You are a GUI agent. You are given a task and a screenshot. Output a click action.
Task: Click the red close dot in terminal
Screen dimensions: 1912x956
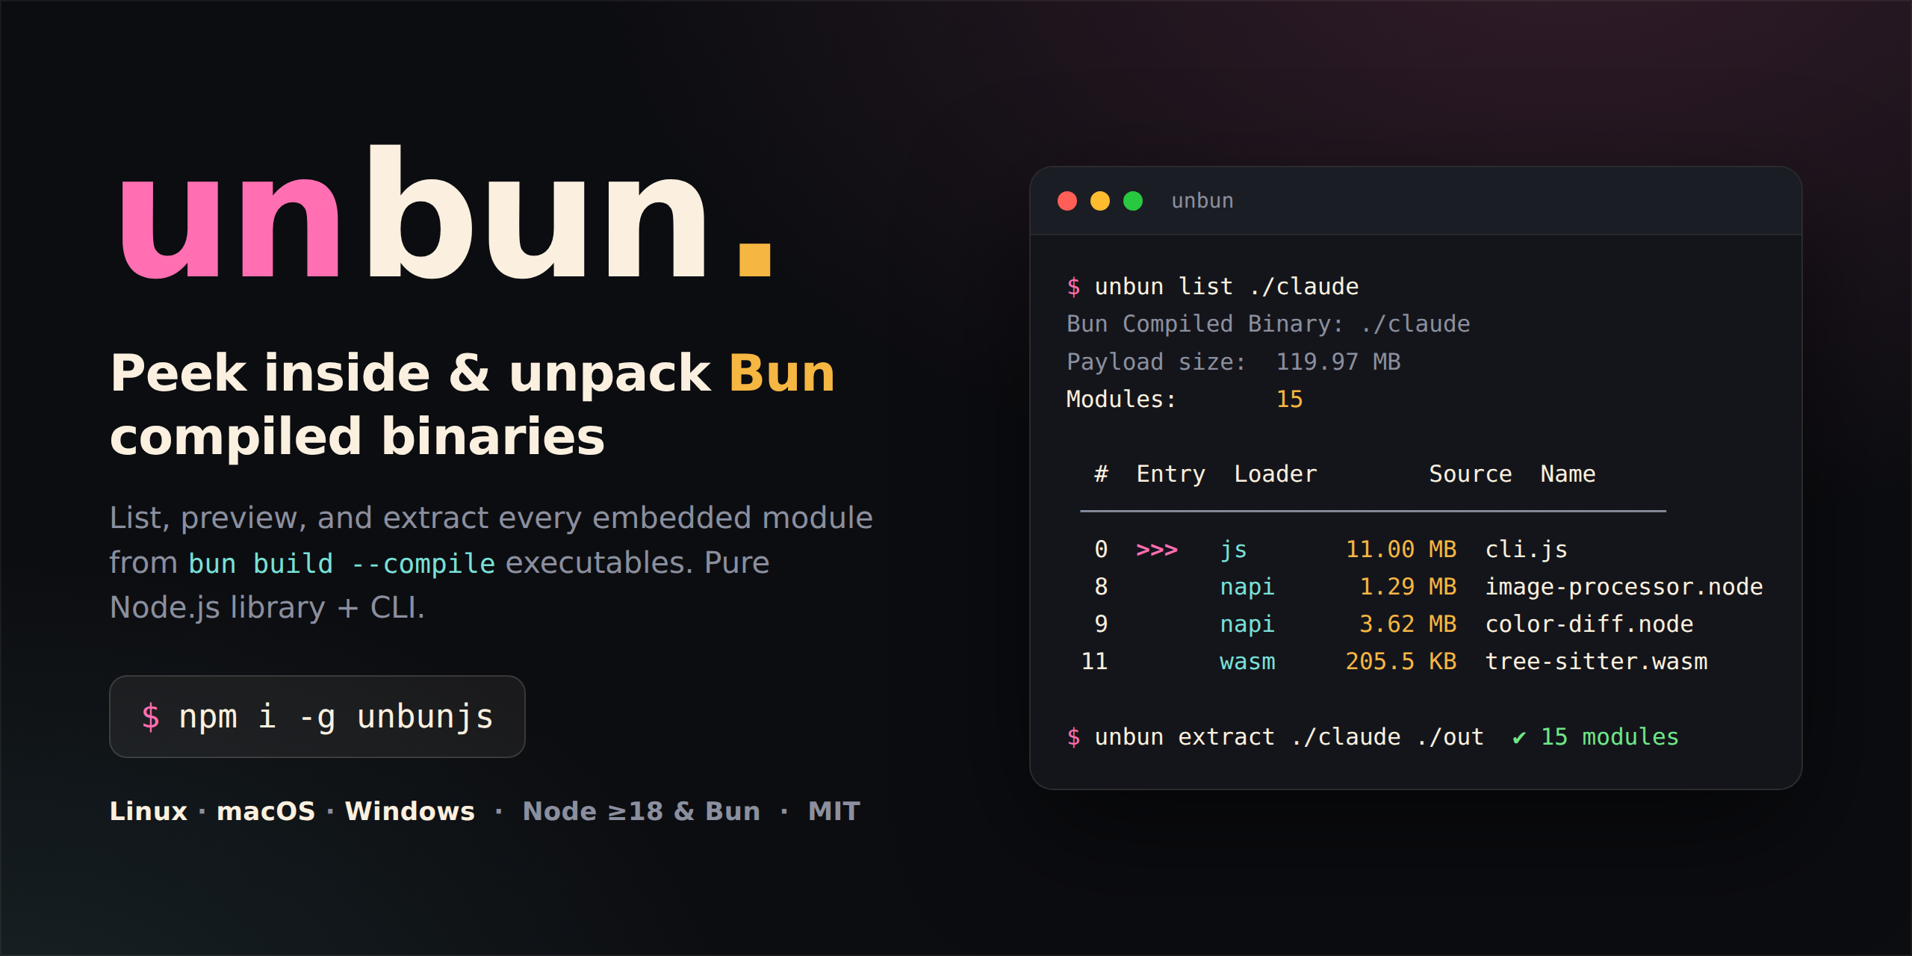[x=1067, y=201]
